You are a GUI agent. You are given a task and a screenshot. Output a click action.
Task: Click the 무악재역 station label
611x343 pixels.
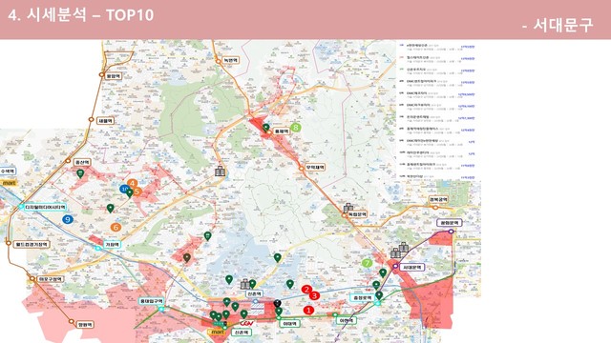coord(315,168)
